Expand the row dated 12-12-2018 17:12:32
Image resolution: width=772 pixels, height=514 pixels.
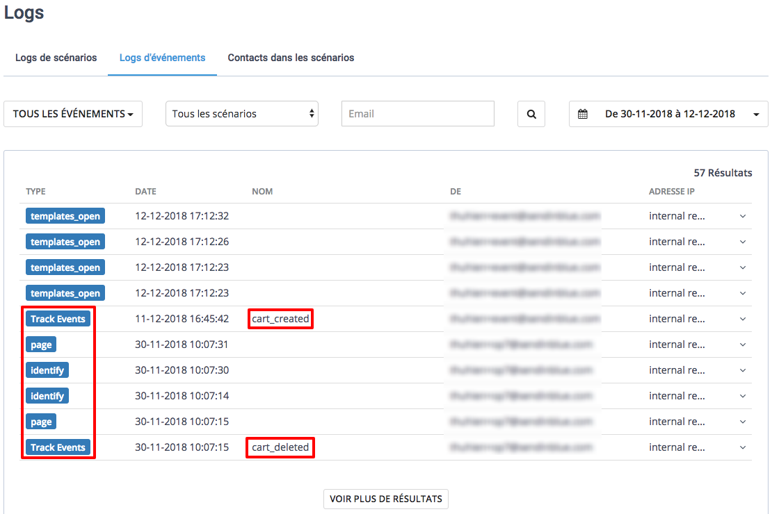click(743, 217)
